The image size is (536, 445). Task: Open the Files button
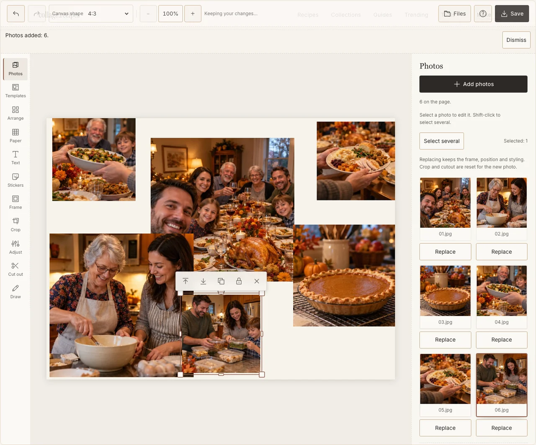click(x=455, y=14)
